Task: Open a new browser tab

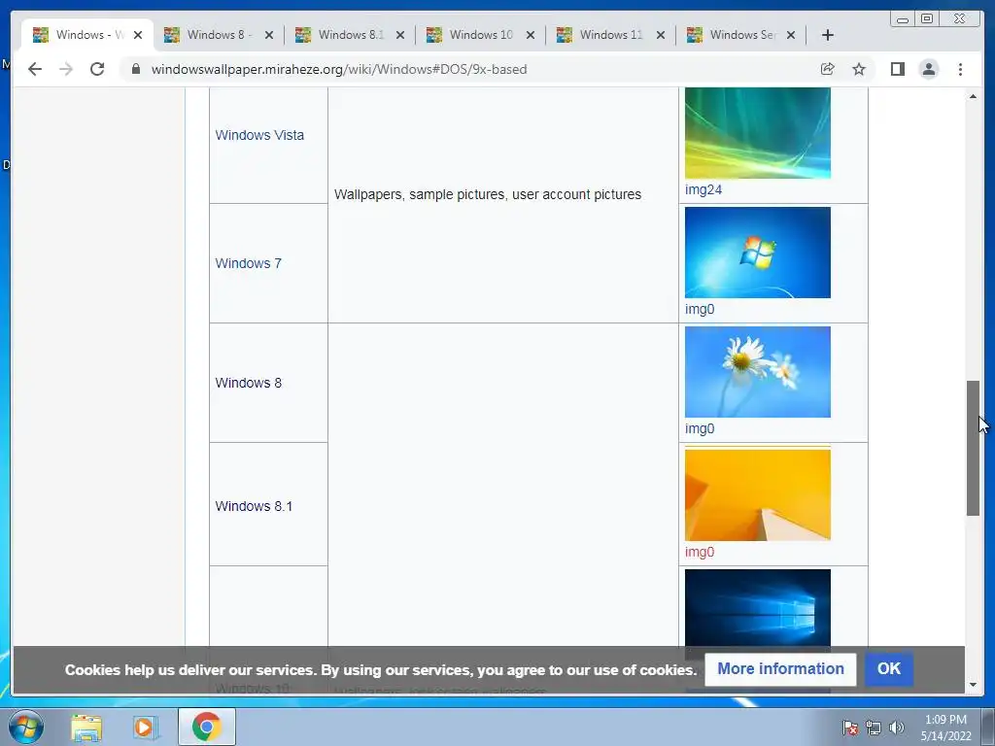Action: 828,35
